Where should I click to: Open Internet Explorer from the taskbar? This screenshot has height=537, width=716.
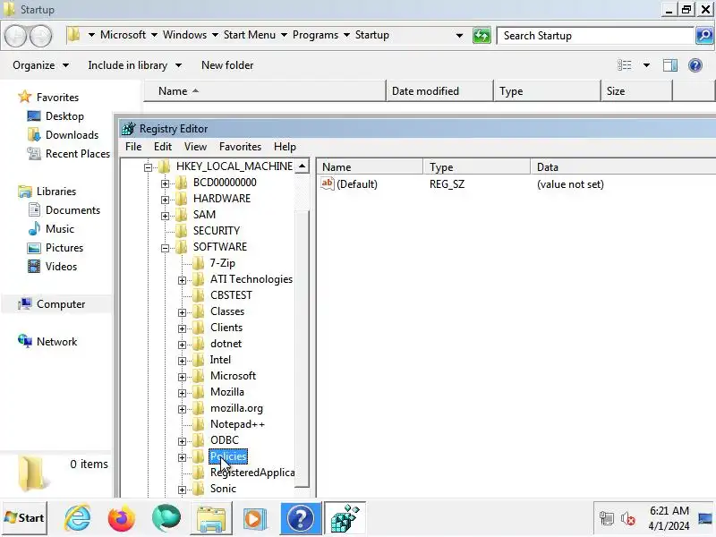coord(77,518)
